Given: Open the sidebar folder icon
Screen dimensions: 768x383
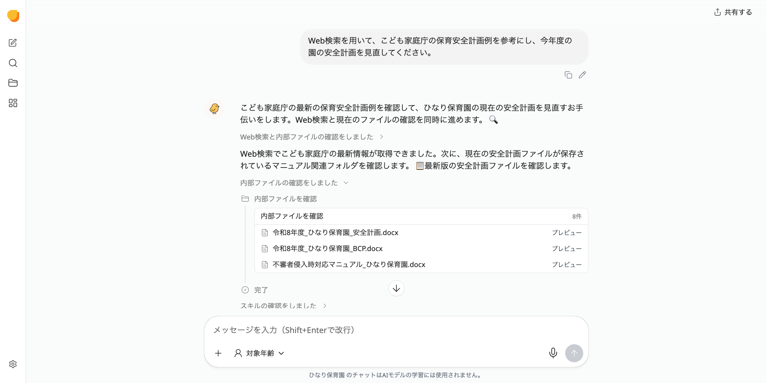Looking at the screenshot, I should (x=13, y=83).
